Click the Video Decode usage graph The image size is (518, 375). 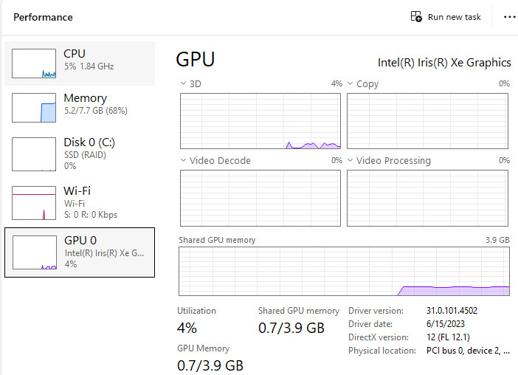260,199
